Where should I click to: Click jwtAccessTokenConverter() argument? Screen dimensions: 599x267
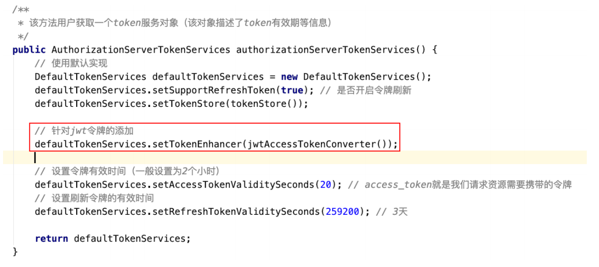317,144
